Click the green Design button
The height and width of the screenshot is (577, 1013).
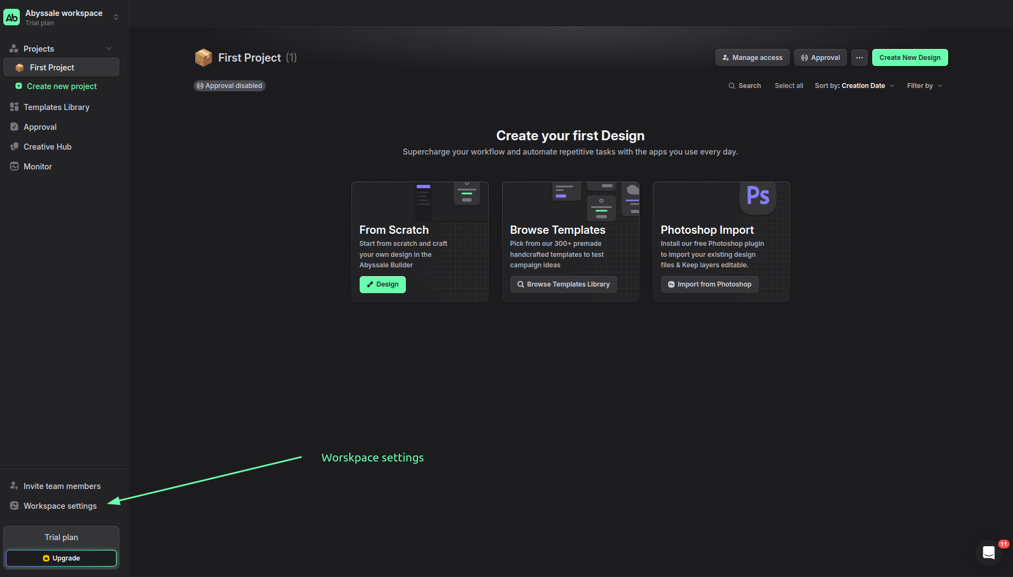coord(383,284)
